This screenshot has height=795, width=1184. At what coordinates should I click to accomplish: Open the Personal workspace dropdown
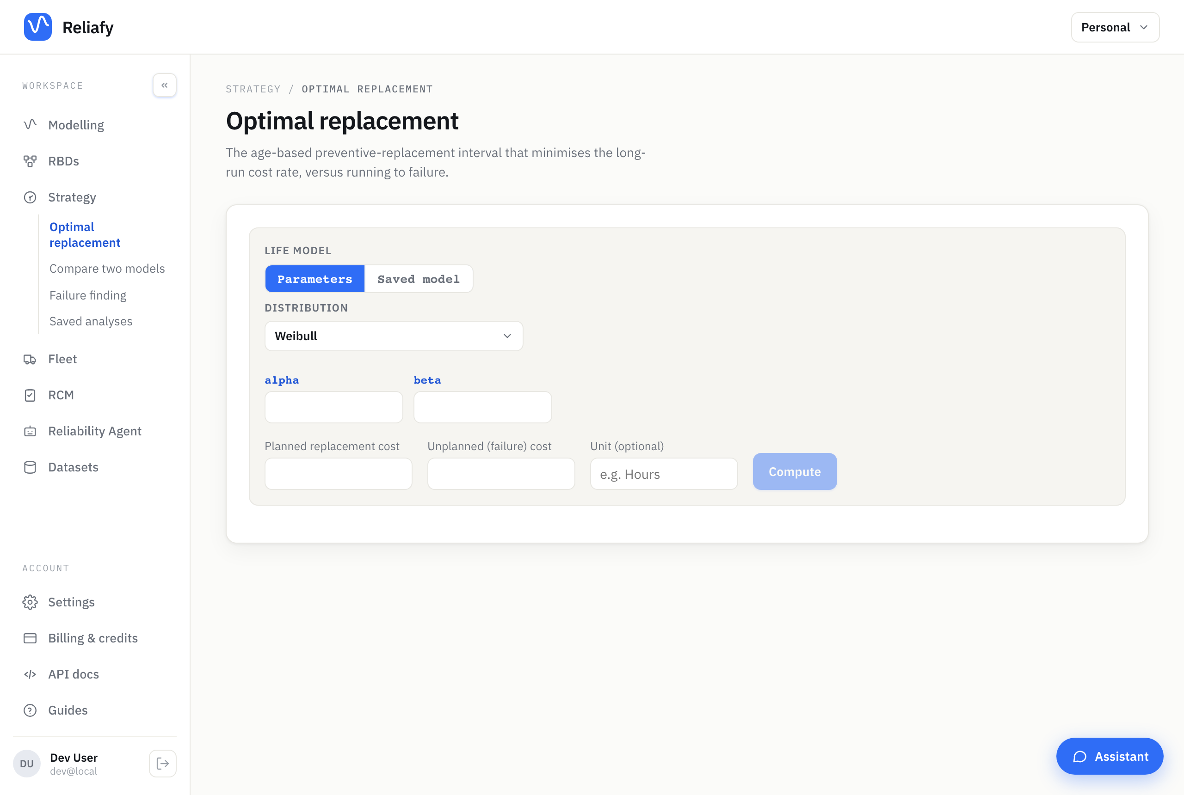tap(1115, 27)
